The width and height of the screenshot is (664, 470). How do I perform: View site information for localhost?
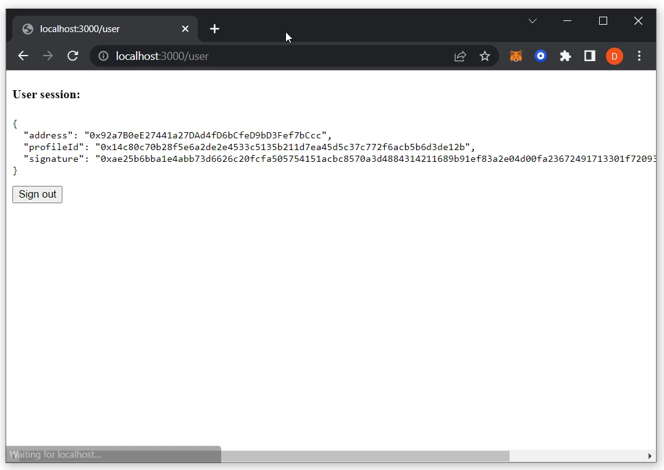[x=104, y=56]
